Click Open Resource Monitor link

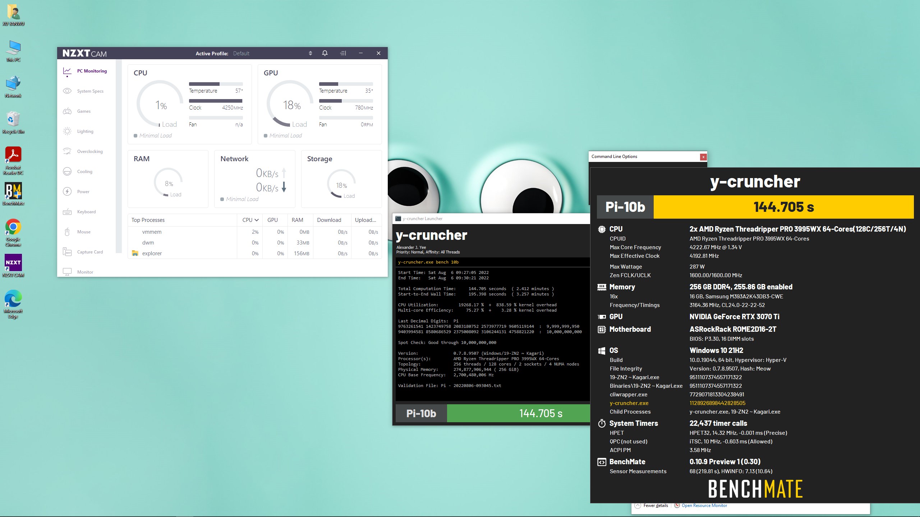coord(704,506)
